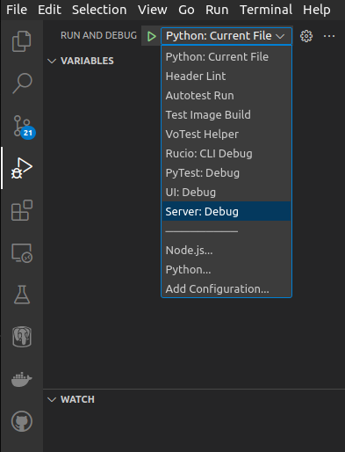Open Views and More Actions ellipsis
Viewport: 345px width, 452px height.
pyautogui.click(x=329, y=36)
